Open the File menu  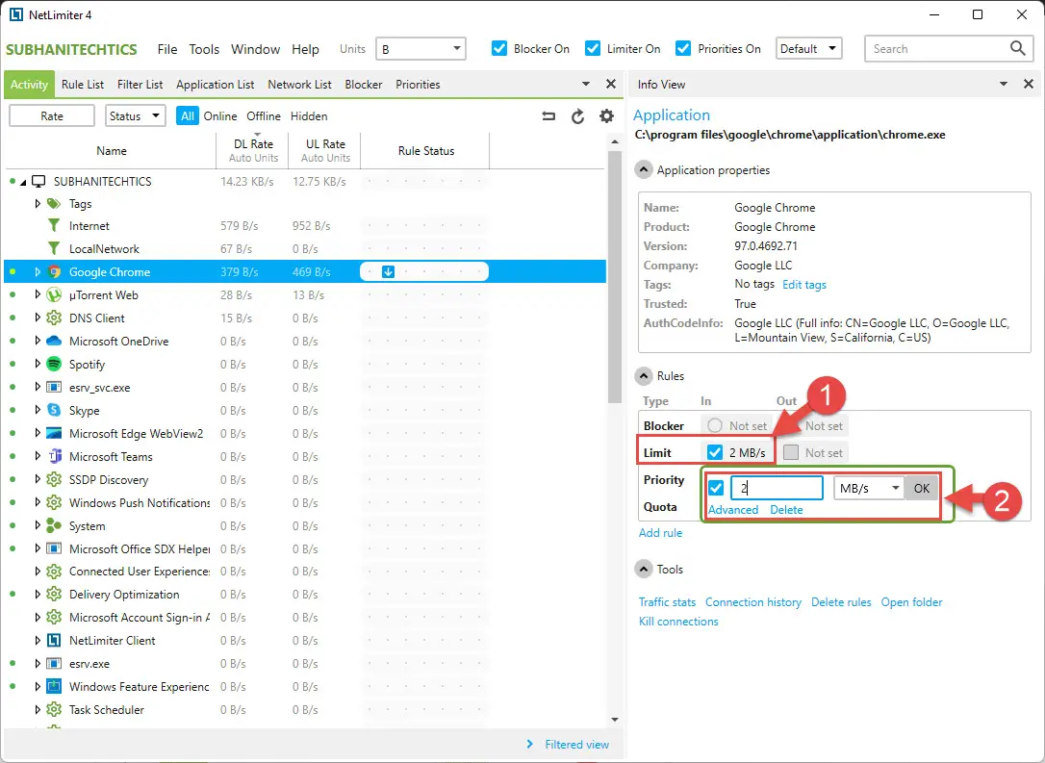tap(167, 49)
